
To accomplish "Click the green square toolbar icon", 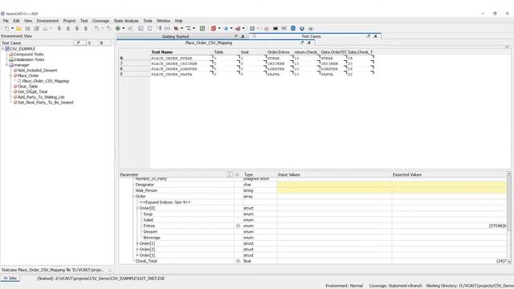I will point(202,29).
